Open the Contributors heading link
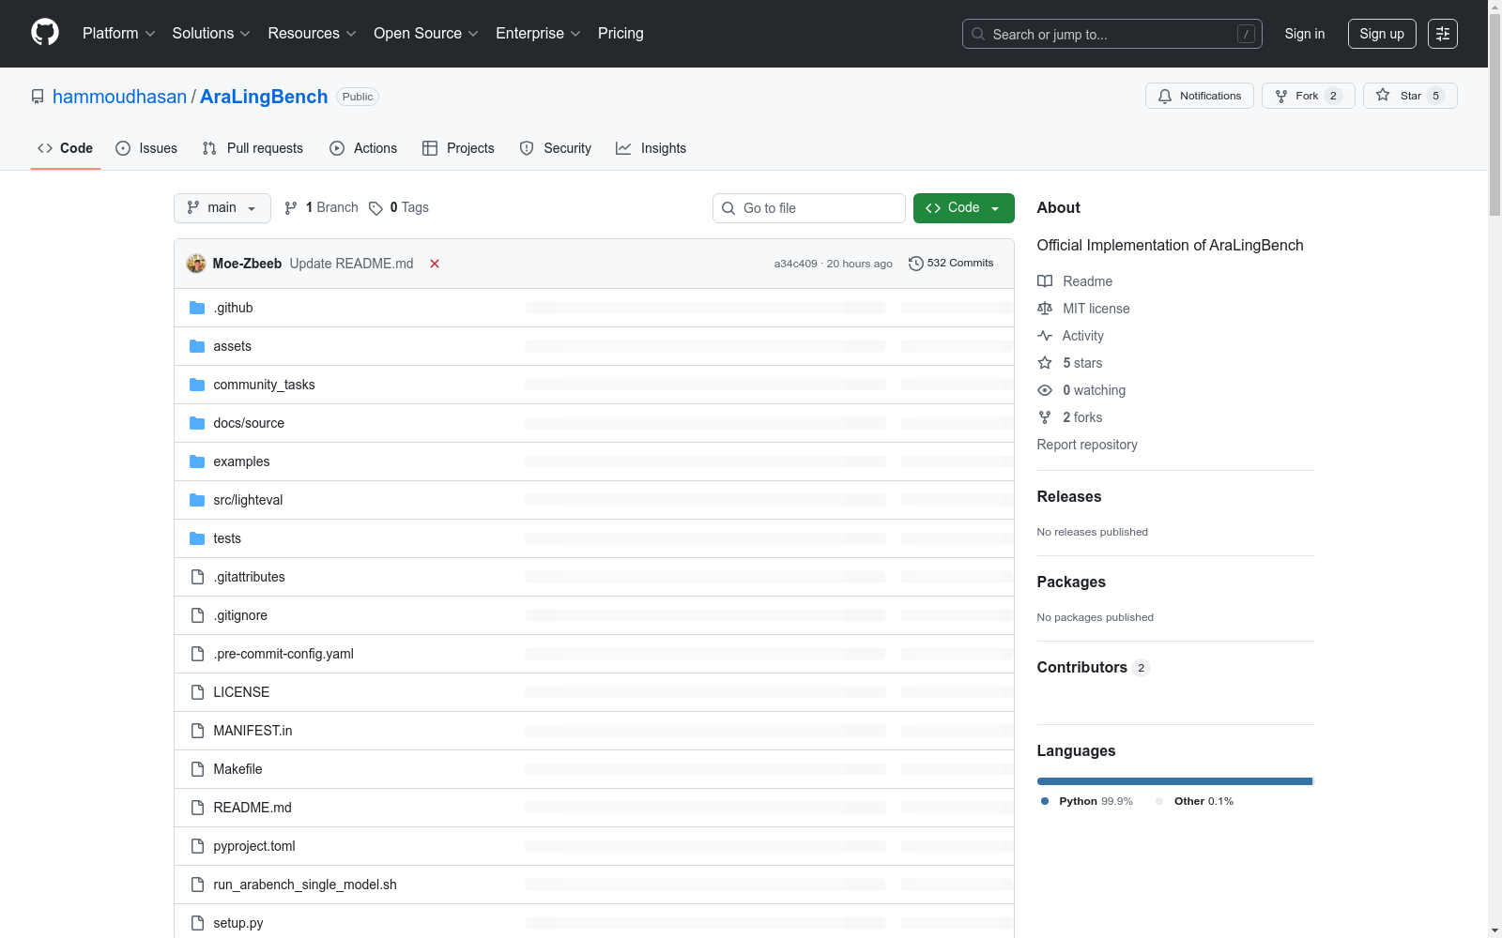 [x=1094, y=668]
